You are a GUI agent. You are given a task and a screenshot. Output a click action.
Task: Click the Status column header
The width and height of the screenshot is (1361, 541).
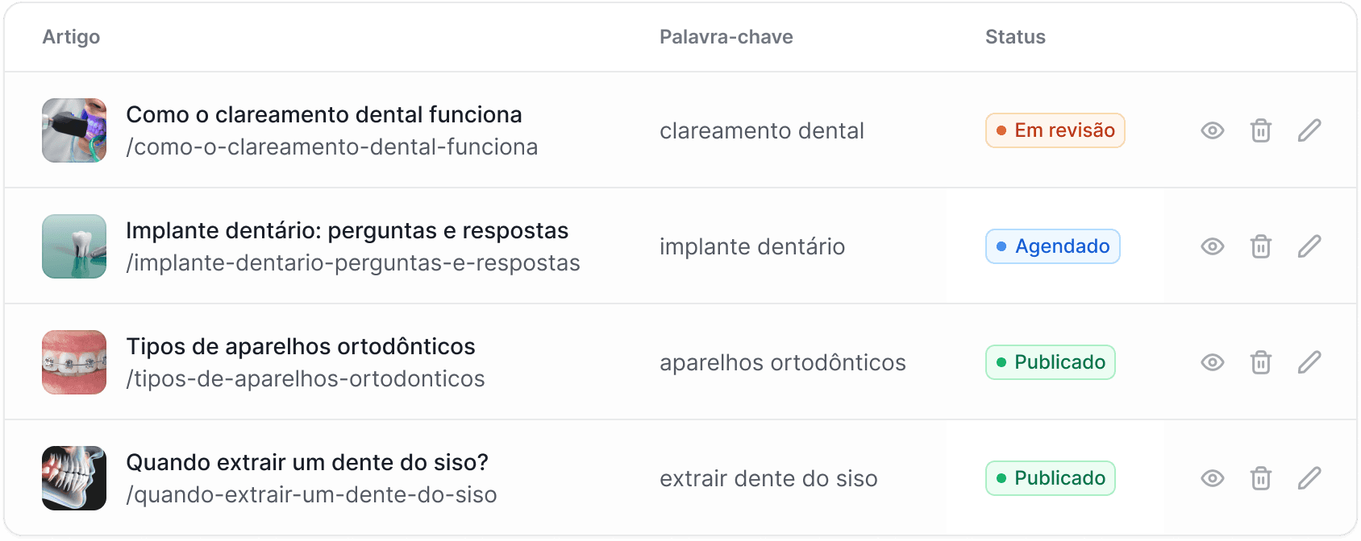point(1014,36)
